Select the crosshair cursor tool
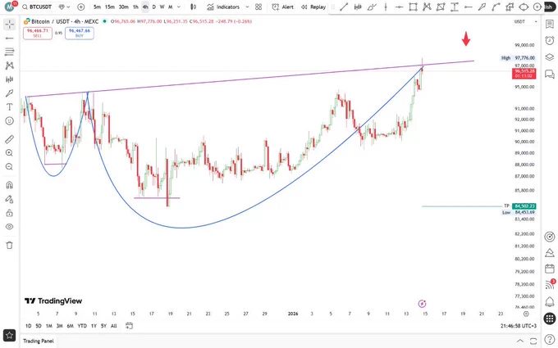The width and height of the screenshot is (558, 348). pyautogui.click(x=10, y=24)
